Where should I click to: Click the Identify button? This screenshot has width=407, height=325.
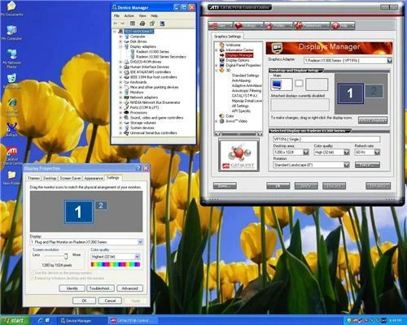[x=72, y=288]
